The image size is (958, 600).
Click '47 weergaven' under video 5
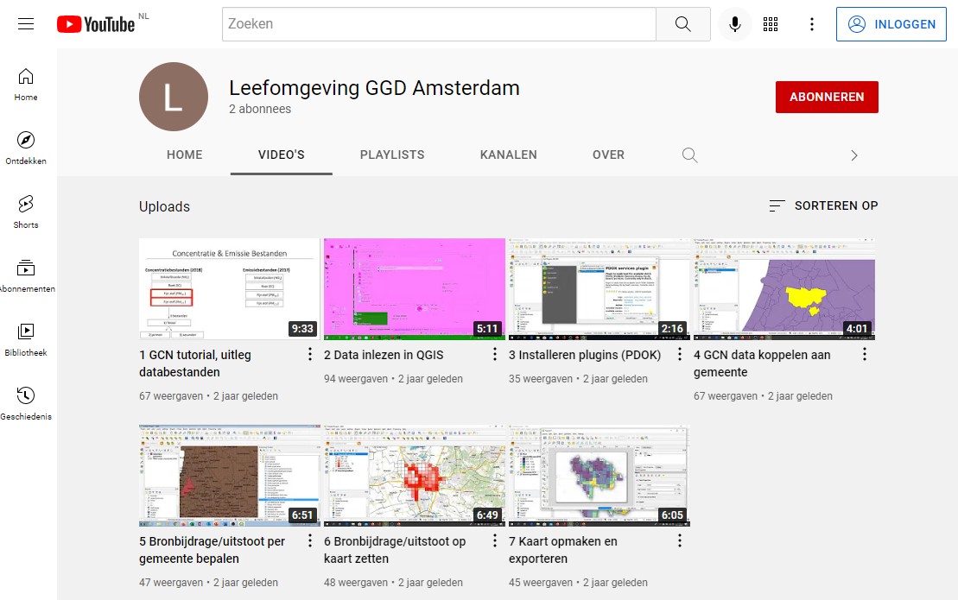pyautogui.click(x=171, y=582)
